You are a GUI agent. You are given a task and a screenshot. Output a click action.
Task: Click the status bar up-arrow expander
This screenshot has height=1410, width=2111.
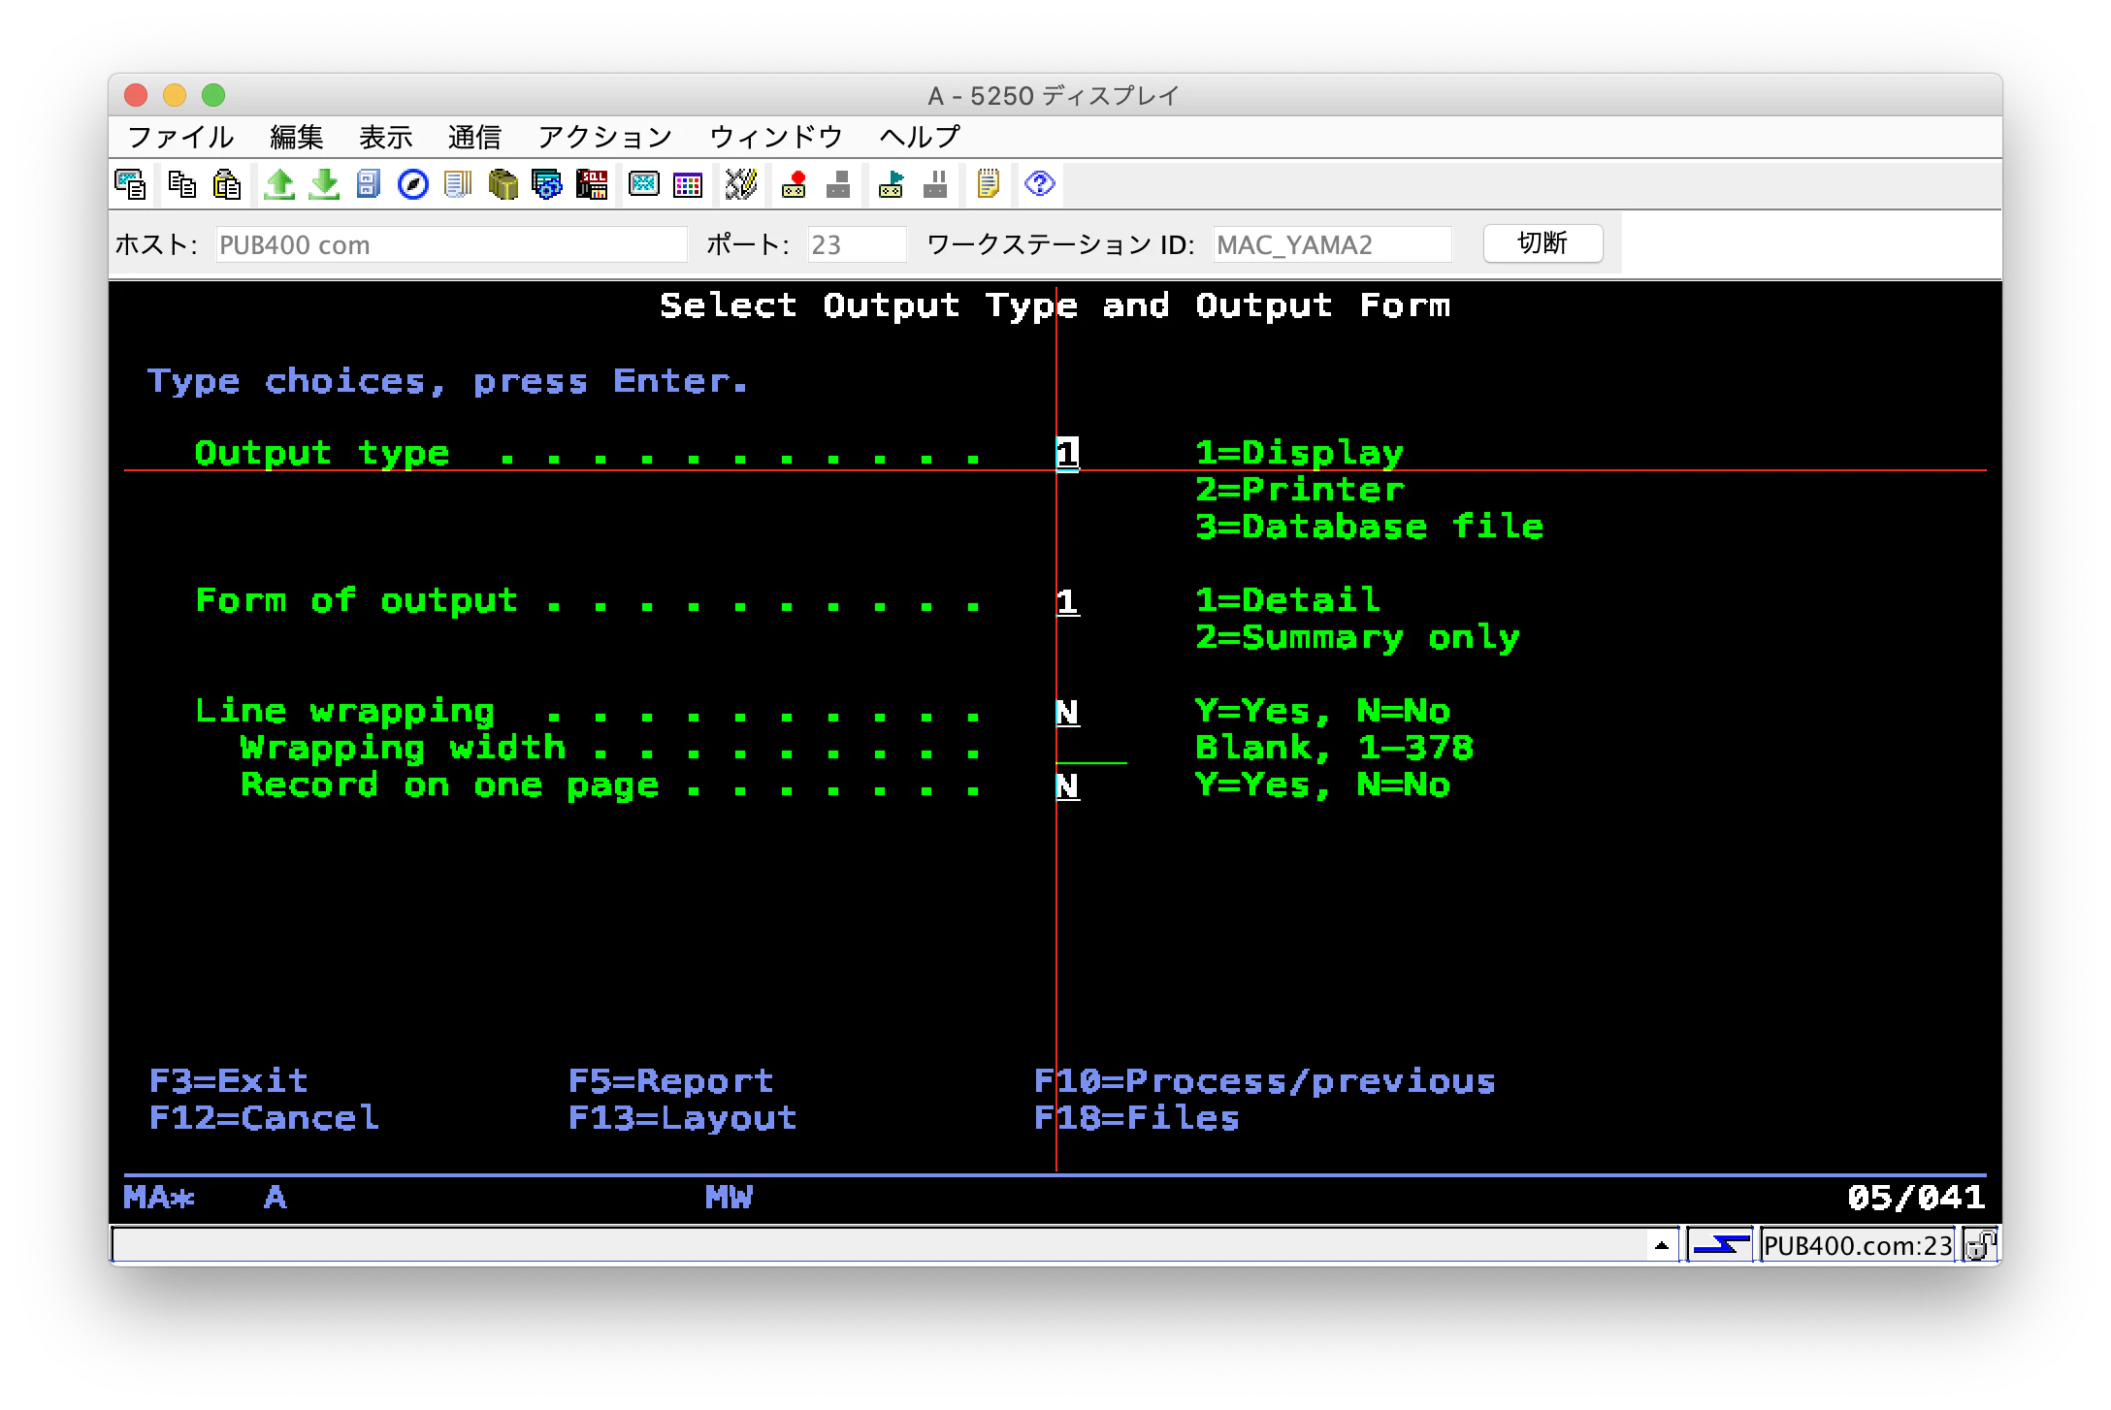tap(1662, 1245)
